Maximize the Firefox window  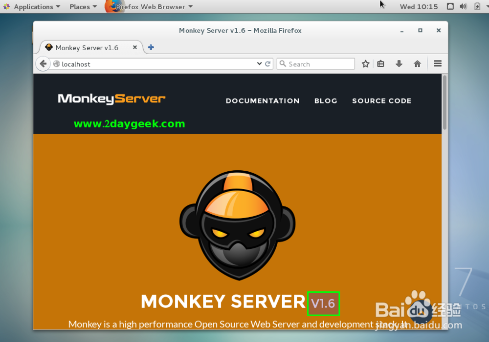[420, 31]
